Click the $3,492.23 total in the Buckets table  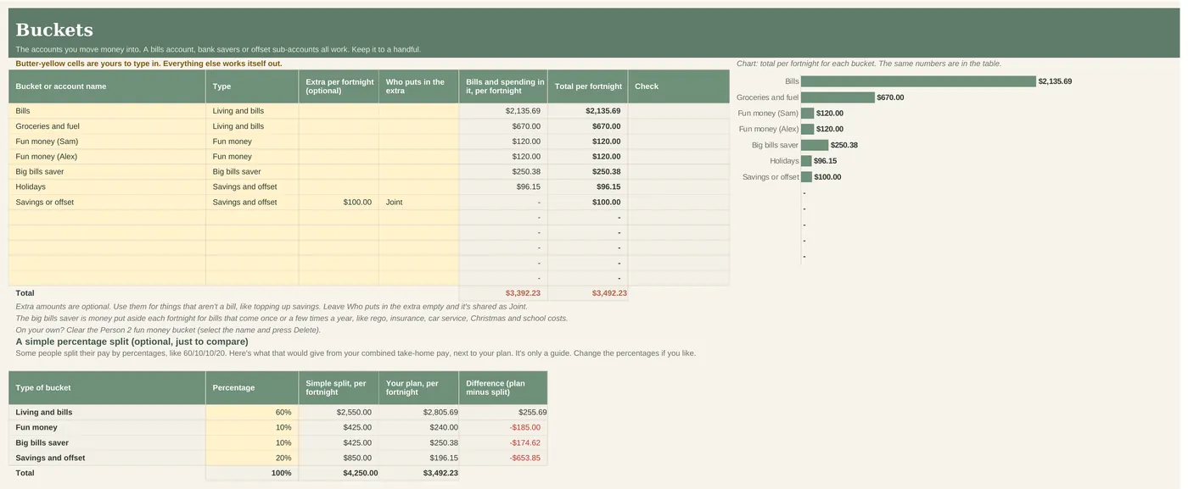pyautogui.click(x=588, y=293)
